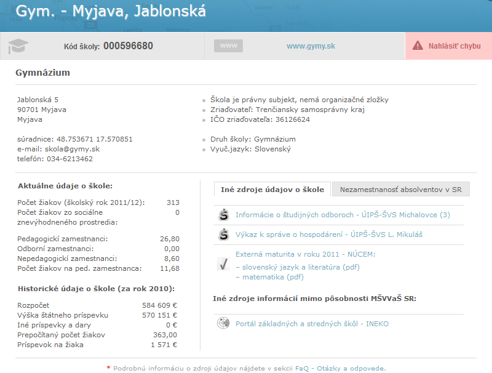Click the e-mail skola@gymy.sk
The image size is (492, 373).
pos(72,149)
